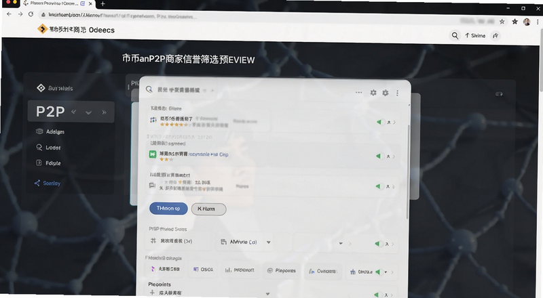The height and width of the screenshot is (298, 543).
Task: Click the green square icon of the two-star merchant
Action: tap(153, 154)
